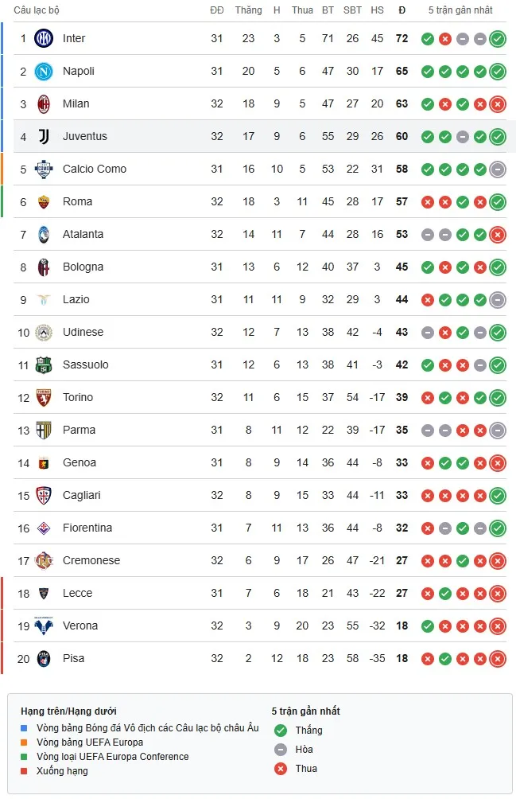Click the Roma club badge

[43, 201]
